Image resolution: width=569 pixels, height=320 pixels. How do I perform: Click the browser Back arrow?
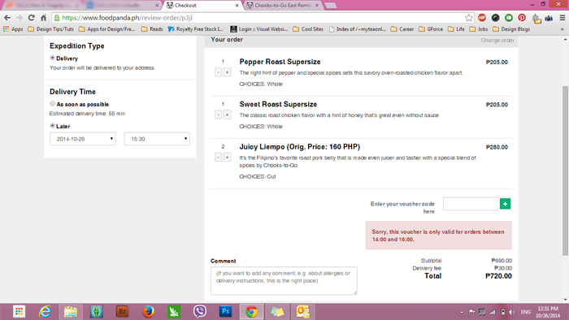[x=7, y=18]
